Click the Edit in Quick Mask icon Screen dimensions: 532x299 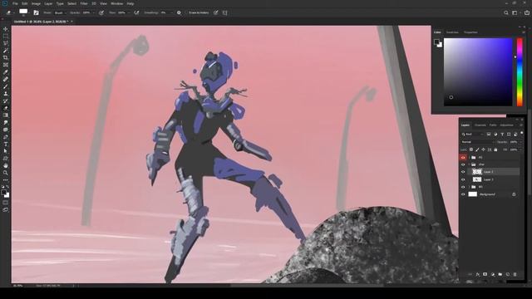click(6, 203)
